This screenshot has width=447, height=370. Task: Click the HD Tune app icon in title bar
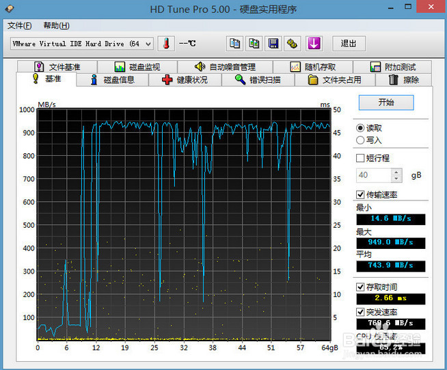[x=10, y=9]
